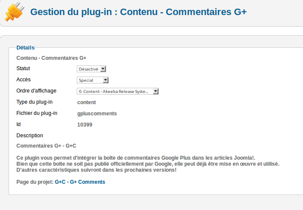This screenshot has height=210, width=303.
Task: Click the Ordre d'affichage label
Action: click(36, 91)
